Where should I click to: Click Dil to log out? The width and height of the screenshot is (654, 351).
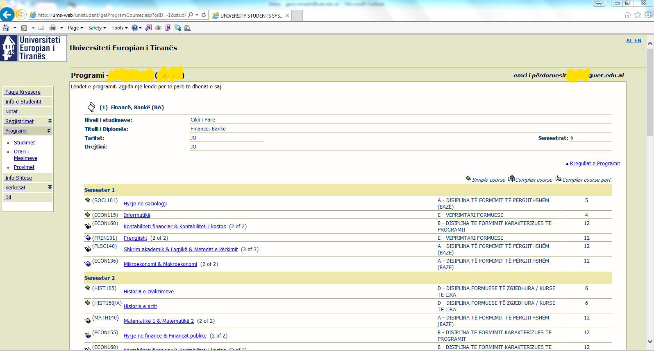coord(8,198)
